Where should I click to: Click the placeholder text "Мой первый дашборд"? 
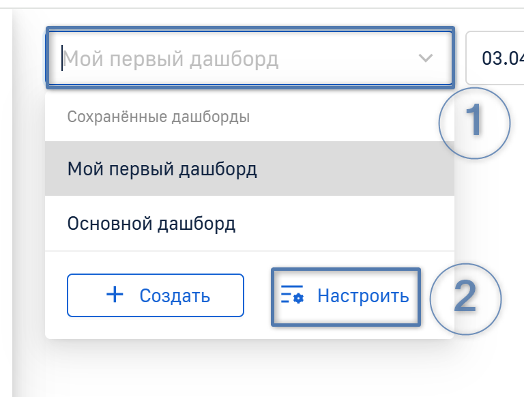coord(171,59)
